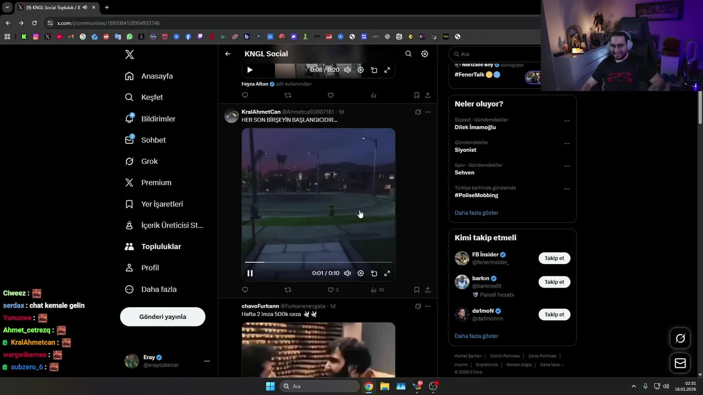Follow barkın with Takip et

[554, 282]
